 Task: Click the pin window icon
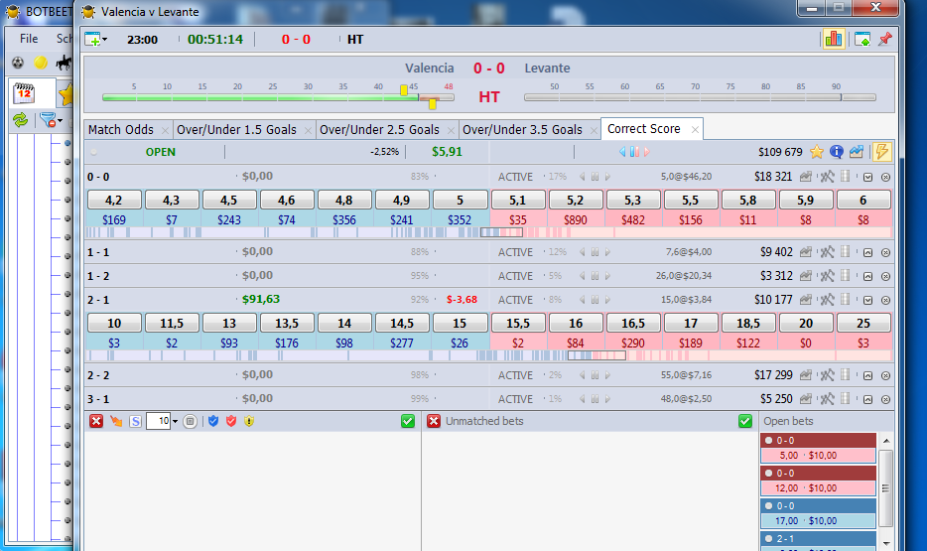coord(885,40)
